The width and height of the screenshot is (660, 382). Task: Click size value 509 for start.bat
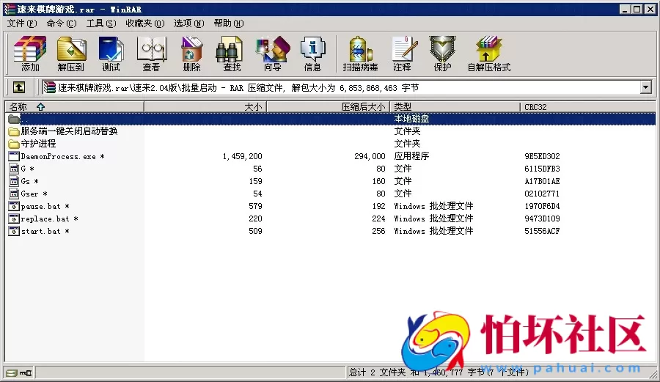click(x=255, y=232)
